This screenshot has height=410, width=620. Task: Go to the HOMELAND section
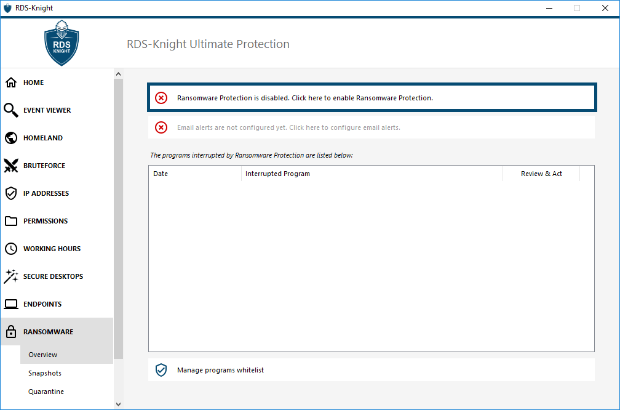pyautogui.click(x=57, y=138)
